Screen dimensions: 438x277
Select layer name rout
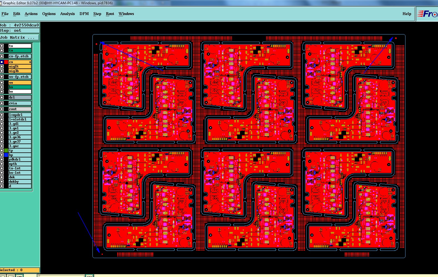[20, 109]
